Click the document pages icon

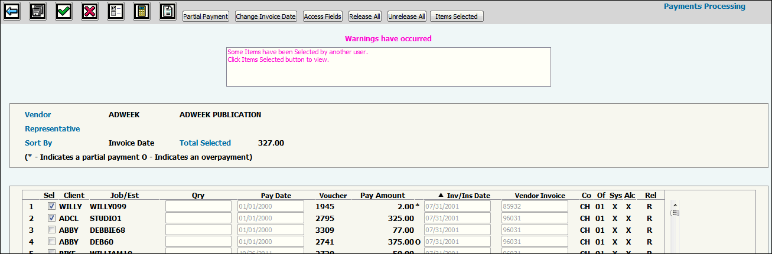[x=168, y=11]
